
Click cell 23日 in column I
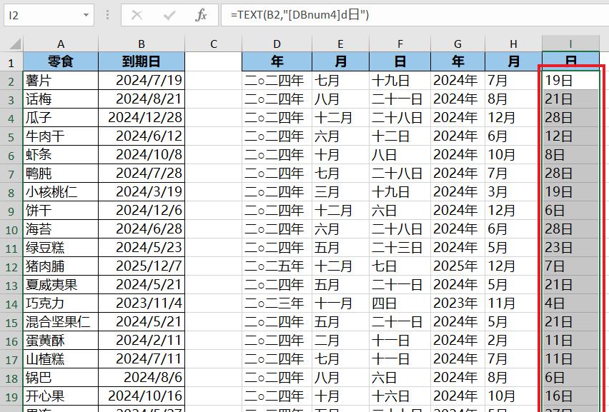point(570,248)
